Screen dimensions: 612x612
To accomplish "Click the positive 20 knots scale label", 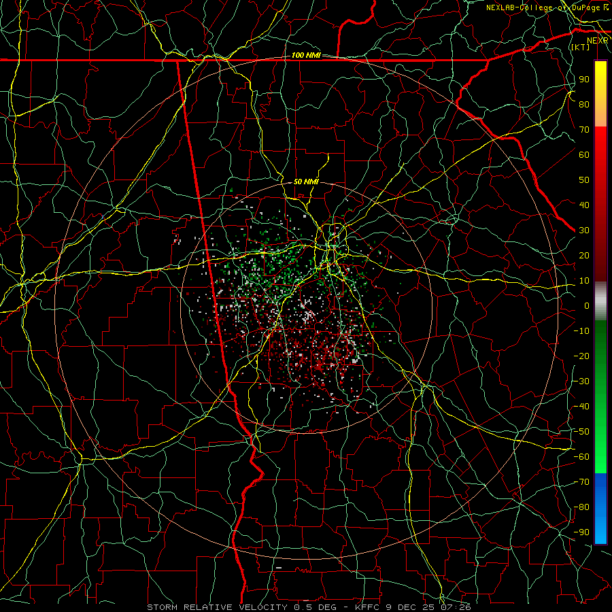I will (x=584, y=256).
